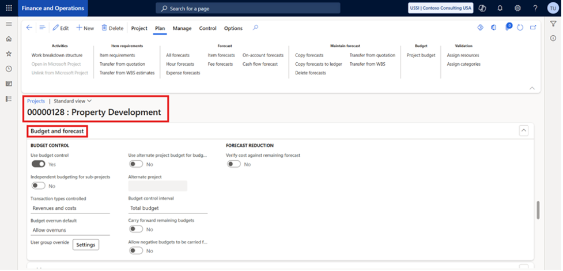Click the notifications bell icon
This screenshot has width=563, height=271.
tap(500, 8)
